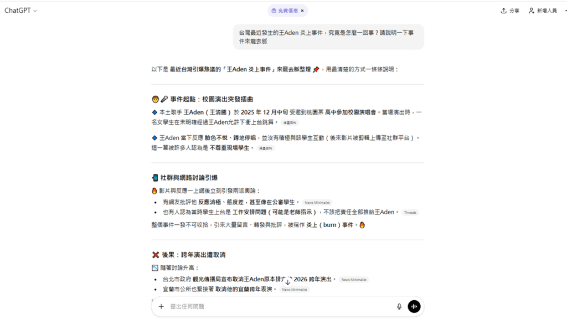Open the citation chip after 不尊重現場學生

pyautogui.click(x=265, y=148)
